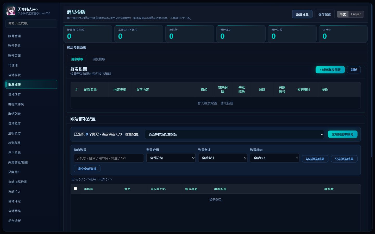Switch interface language to English

356,14
